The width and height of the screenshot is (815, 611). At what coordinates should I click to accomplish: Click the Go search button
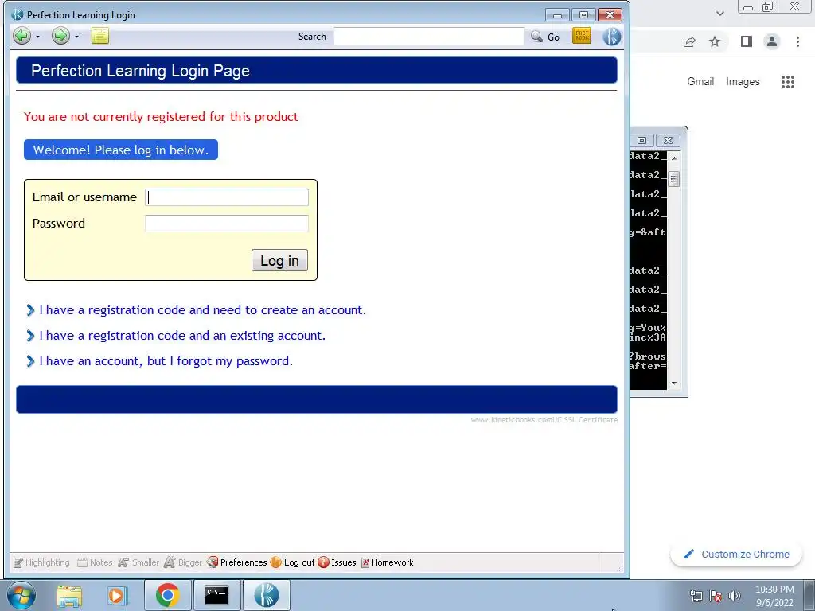(545, 37)
